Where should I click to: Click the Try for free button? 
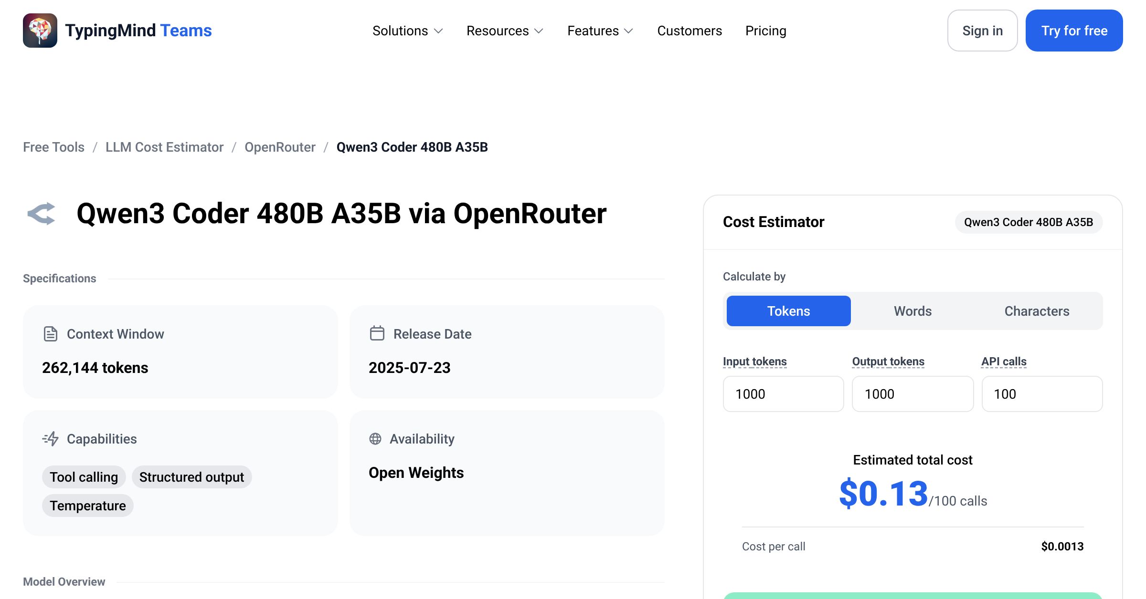pyautogui.click(x=1074, y=31)
